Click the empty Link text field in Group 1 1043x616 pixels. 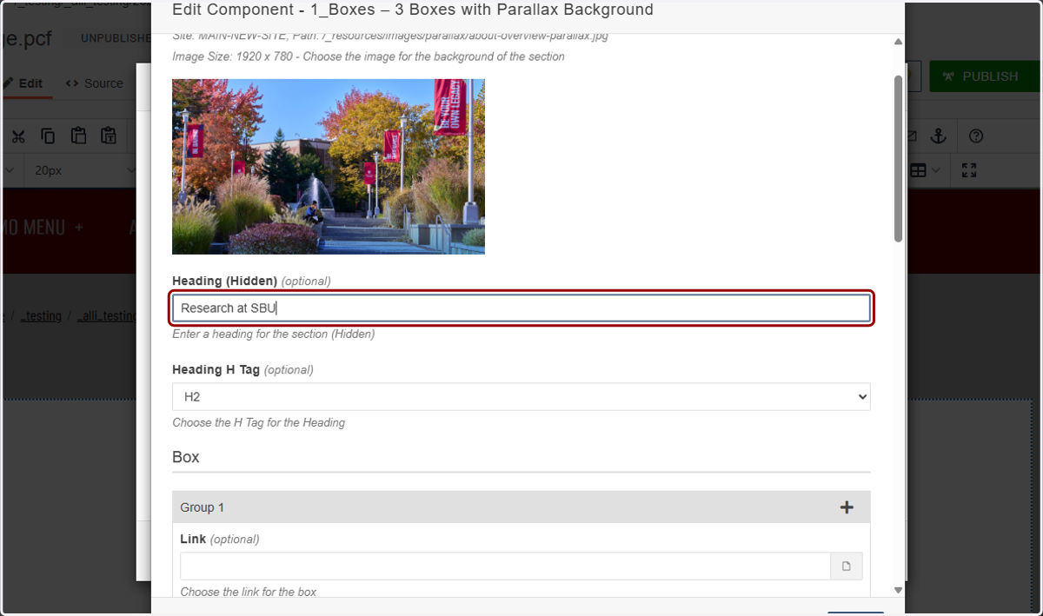[505, 566]
